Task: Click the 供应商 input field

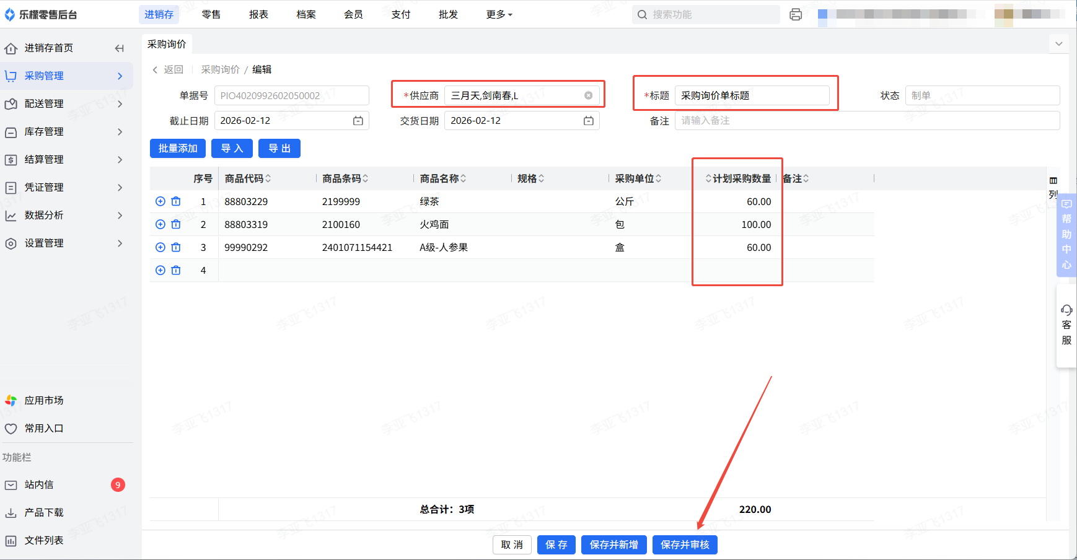Action: 522,95
